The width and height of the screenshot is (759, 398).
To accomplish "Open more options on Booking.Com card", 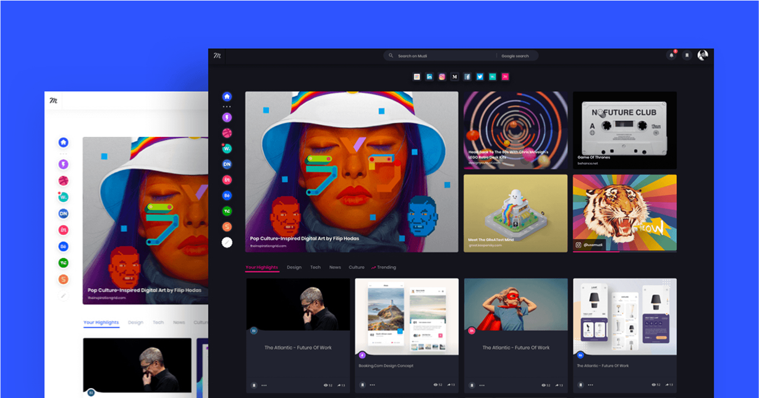I will 373,385.
